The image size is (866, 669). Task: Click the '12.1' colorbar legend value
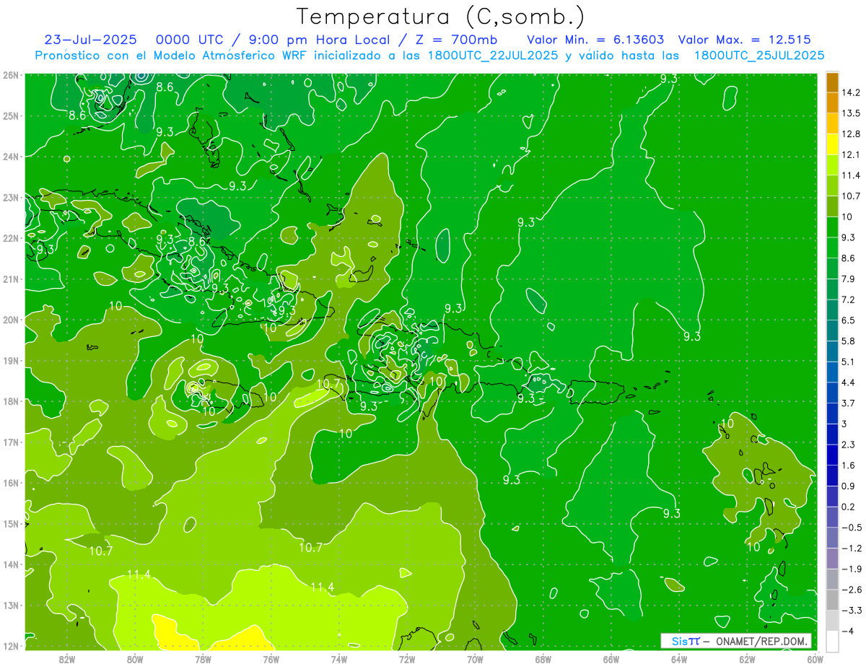pos(850,155)
